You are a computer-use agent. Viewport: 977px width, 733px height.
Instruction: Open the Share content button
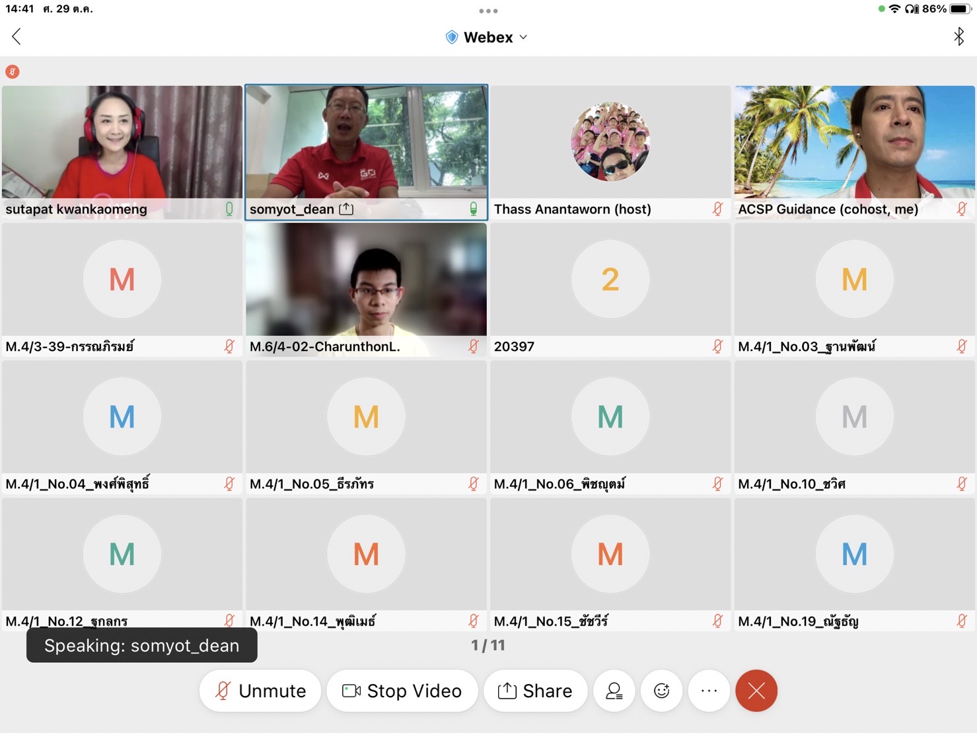[535, 691]
